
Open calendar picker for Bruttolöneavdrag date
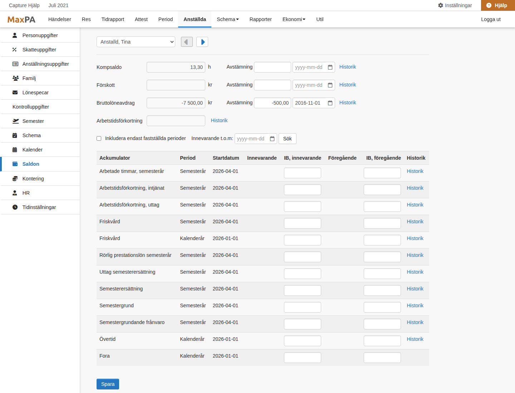click(330, 103)
